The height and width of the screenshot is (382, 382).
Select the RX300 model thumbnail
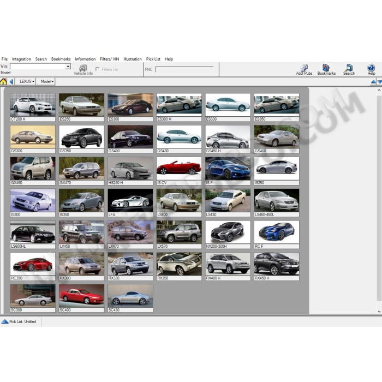[81, 266]
